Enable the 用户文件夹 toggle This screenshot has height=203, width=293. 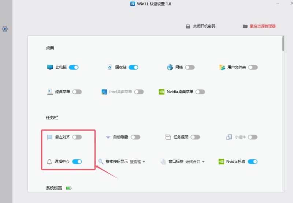[x=253, y=67]
